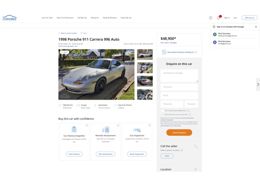The width and height of the screenshot is (260, 184).
Task: Uncheck Fill in this form for me next time
Action: coord(162,115)
